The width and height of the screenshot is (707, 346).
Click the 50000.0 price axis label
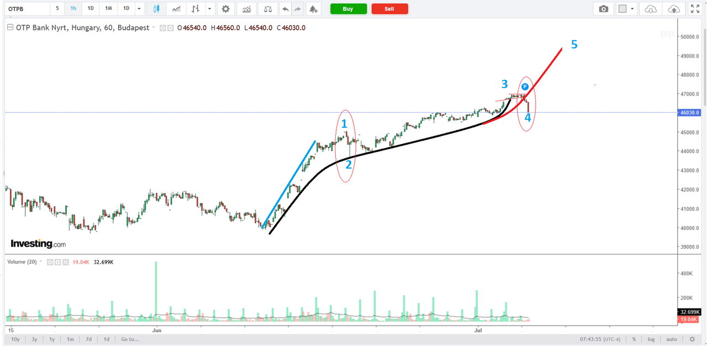point(689,37)
